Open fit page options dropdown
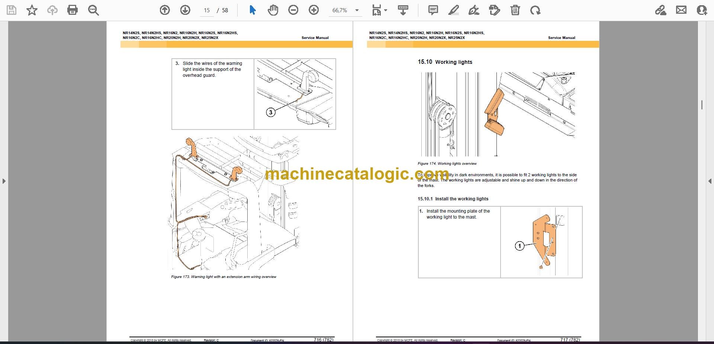Viewport: 714px width, 344px height. [380, 10]
